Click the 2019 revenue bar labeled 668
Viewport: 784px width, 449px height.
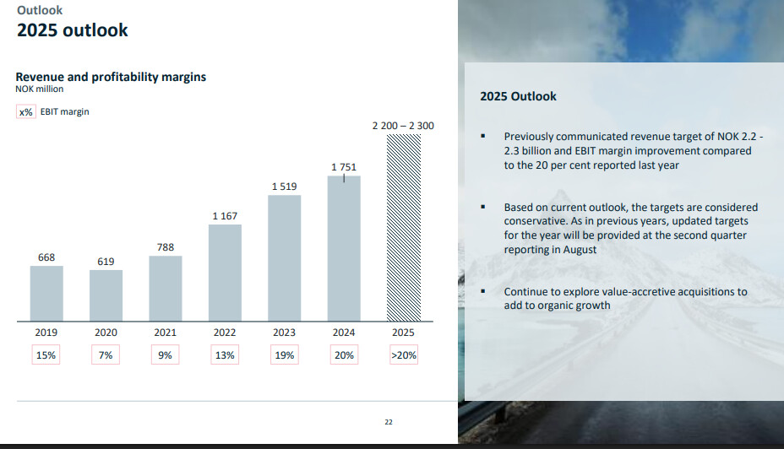tap(46, 293)
